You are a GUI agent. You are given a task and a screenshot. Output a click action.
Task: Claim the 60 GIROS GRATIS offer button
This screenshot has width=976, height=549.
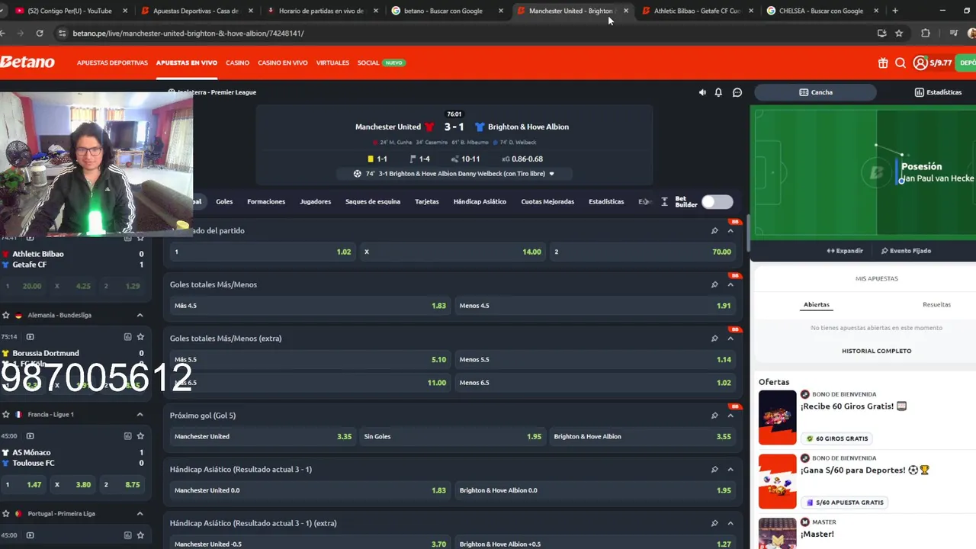(x=837, y=438)
